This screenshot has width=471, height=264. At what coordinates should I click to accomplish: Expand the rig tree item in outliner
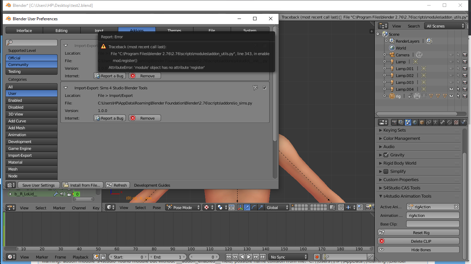click(x=384, y=96)
